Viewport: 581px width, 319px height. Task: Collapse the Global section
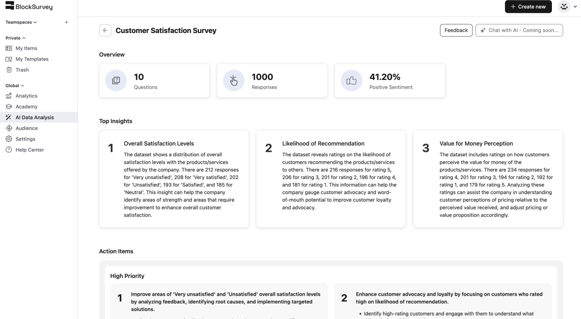tap(14, 85)
